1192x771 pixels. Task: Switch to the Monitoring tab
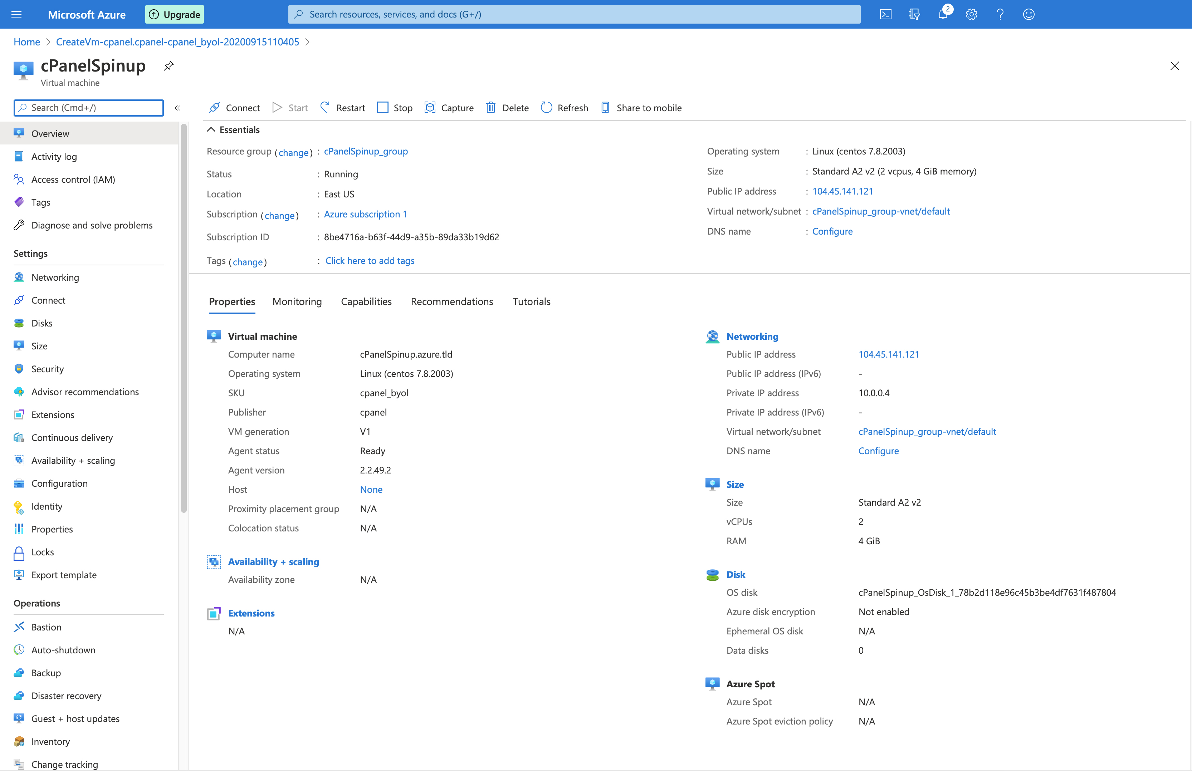[297, 301]
